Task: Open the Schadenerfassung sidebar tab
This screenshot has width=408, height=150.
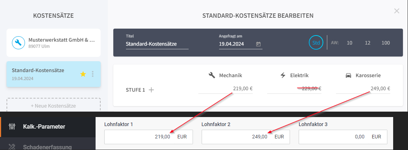Action: 47,147
